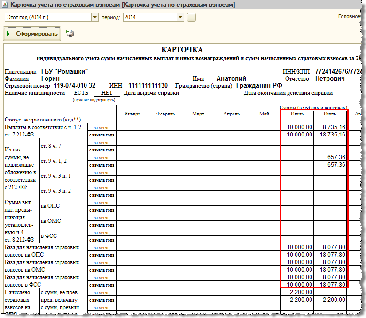Select the 8 735,16 cell in Июль column
Image resolution: width=366 pixels, height=318 pixels.
330,127
